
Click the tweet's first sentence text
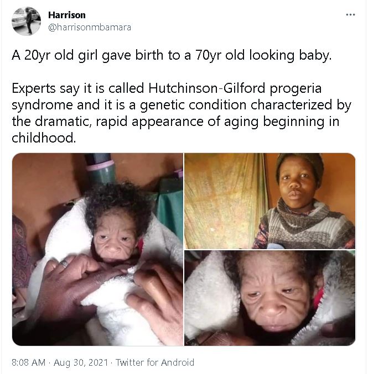172,56
